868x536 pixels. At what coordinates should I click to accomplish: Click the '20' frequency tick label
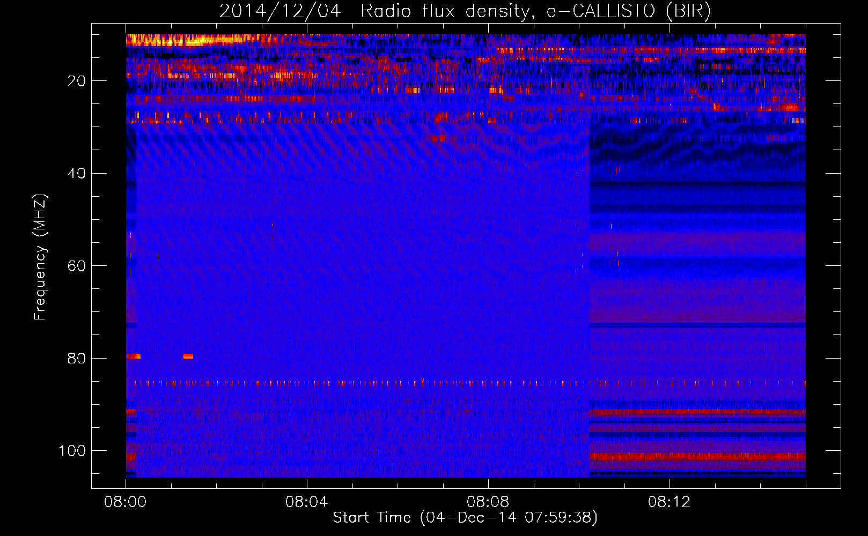[77, 81]
